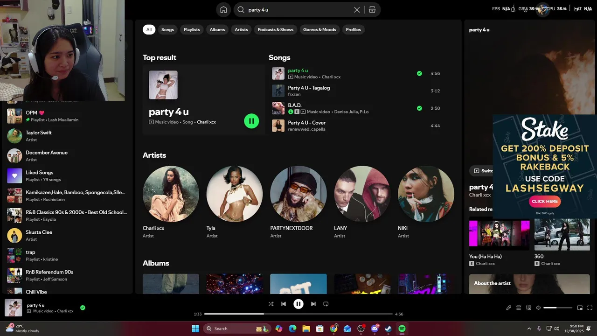The image size is (597, 336).
Task: Click now playing album thumbnail in player bar
Action: pos(14,308)
